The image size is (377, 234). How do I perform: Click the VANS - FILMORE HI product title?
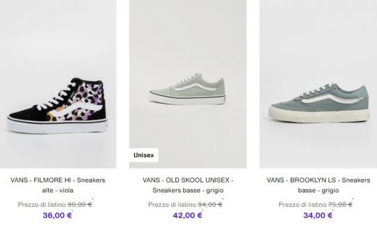pyautogui.click(x=57, y=180)
